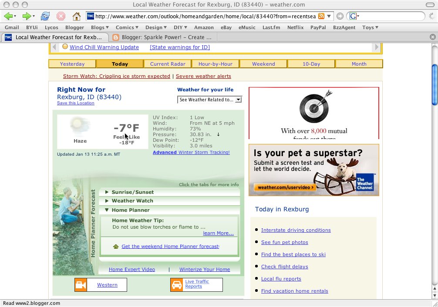
Task: Click the URL address field
Action: (x=206, y=16)
